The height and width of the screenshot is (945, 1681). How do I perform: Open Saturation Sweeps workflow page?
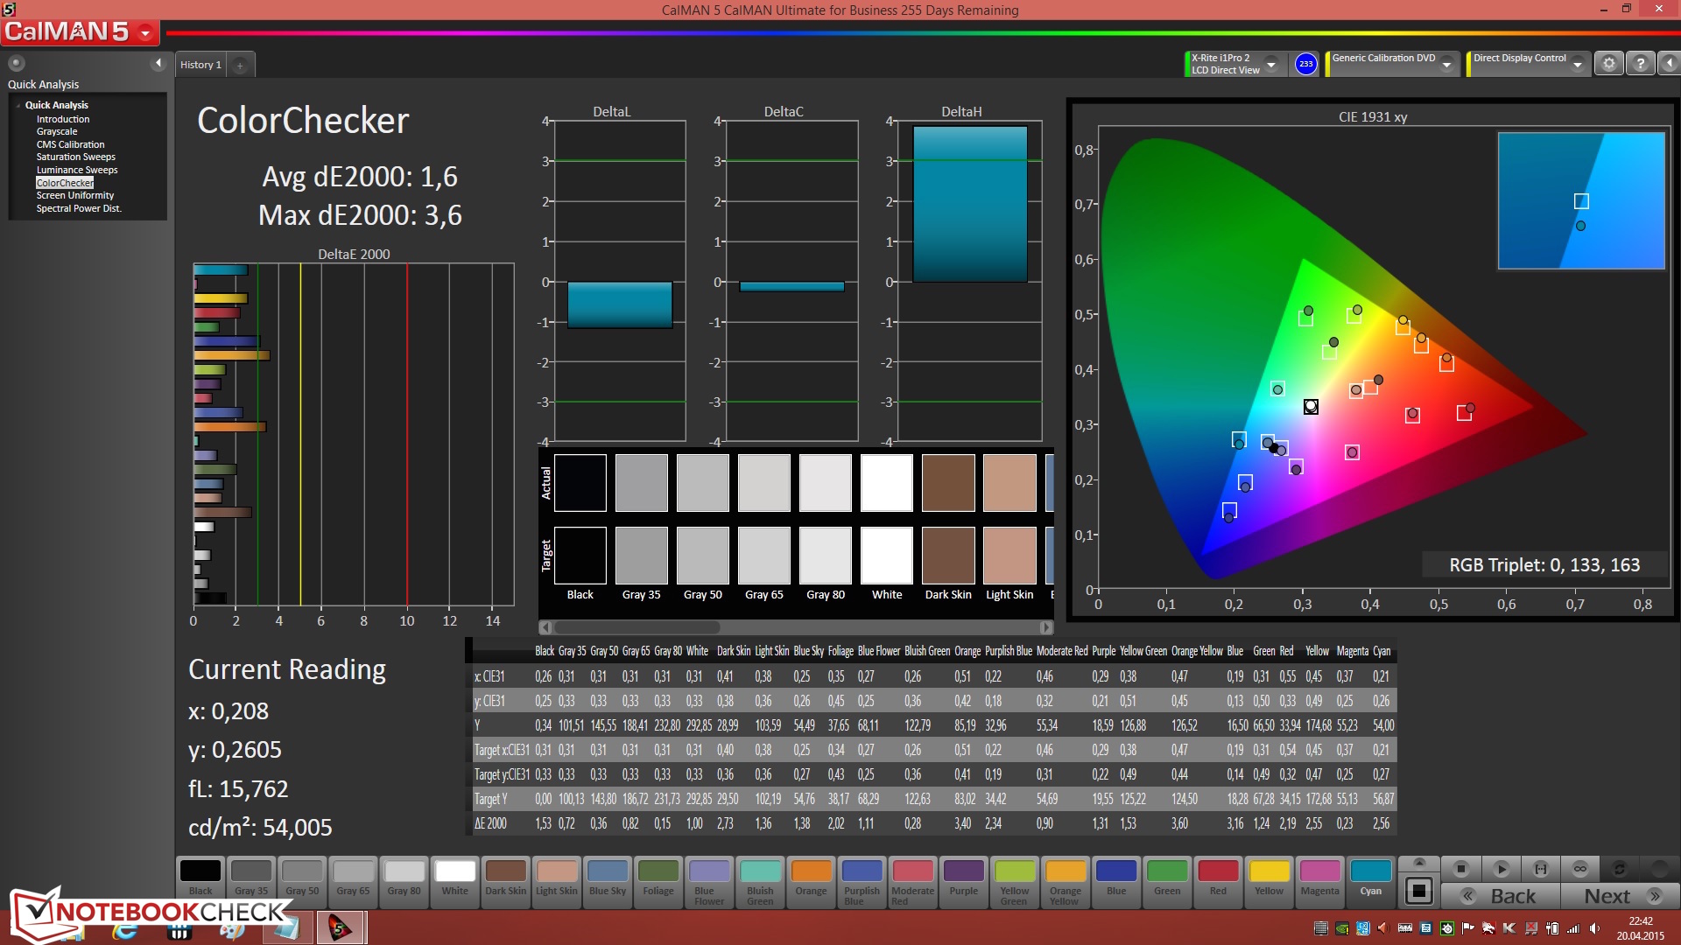75,157
